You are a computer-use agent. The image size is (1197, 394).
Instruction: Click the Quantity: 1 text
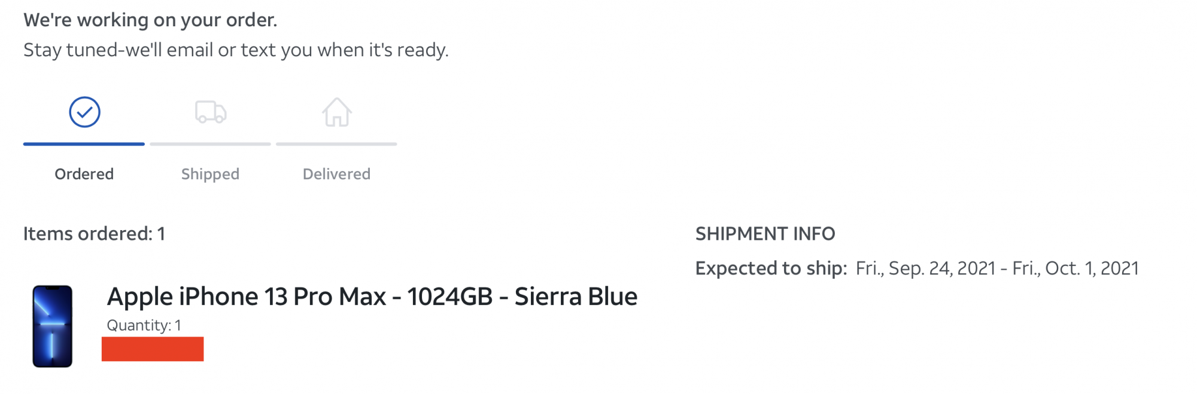coord(144,325)
